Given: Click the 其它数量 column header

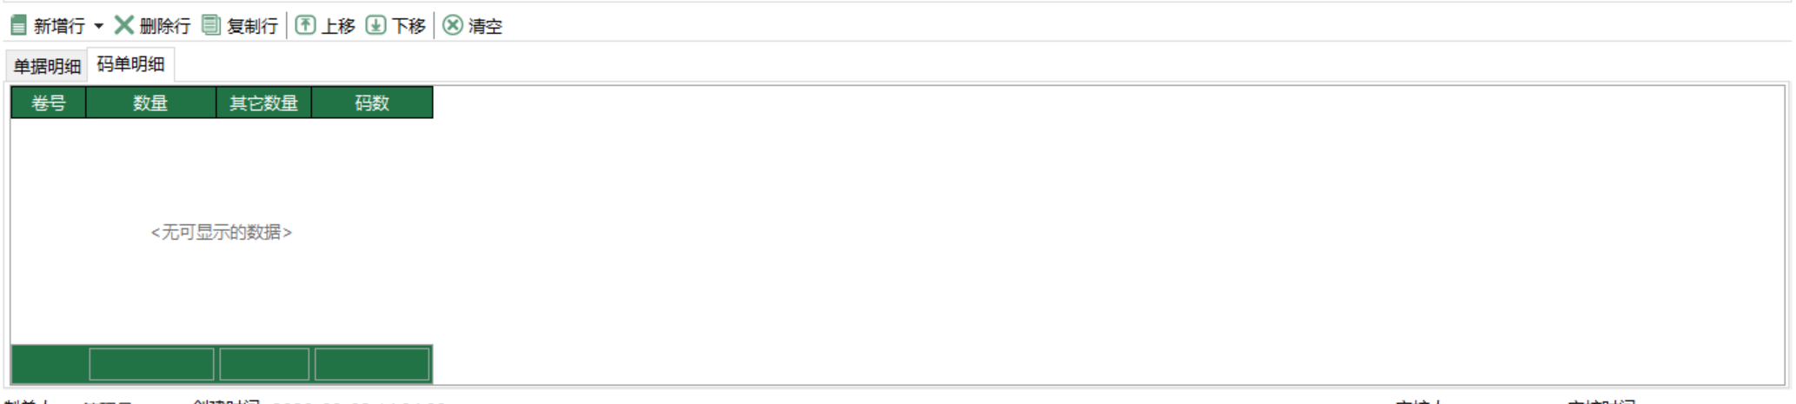Looking at the screenshot, I should pyautogui.click(x=263, y=103).
